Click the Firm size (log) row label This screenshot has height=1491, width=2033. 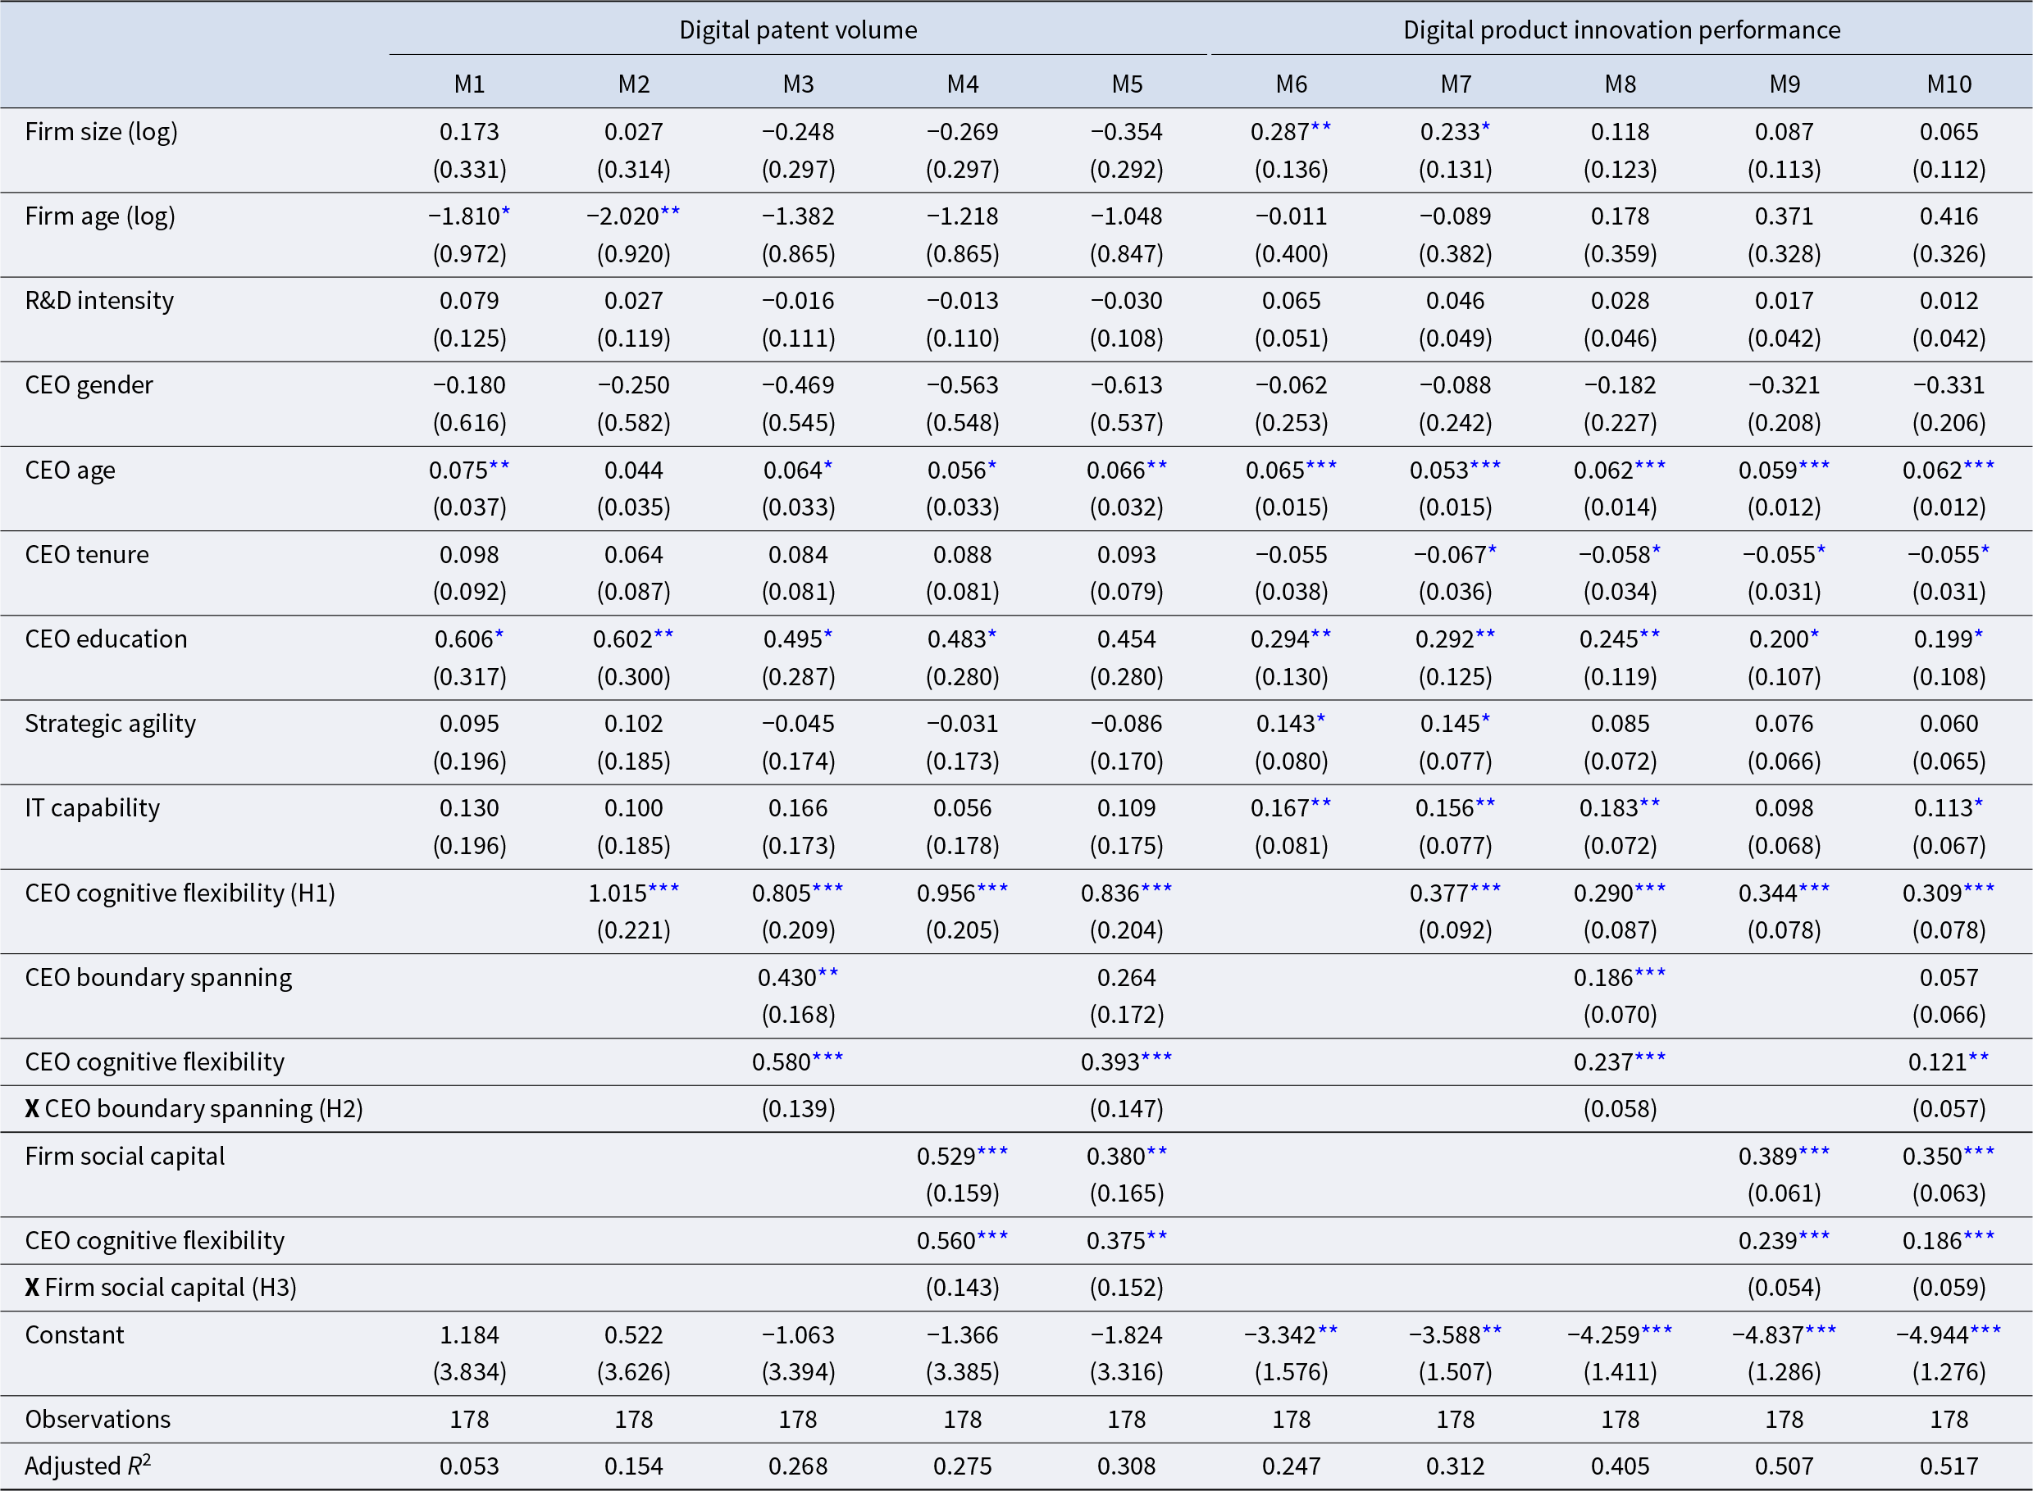coord(101,132)
